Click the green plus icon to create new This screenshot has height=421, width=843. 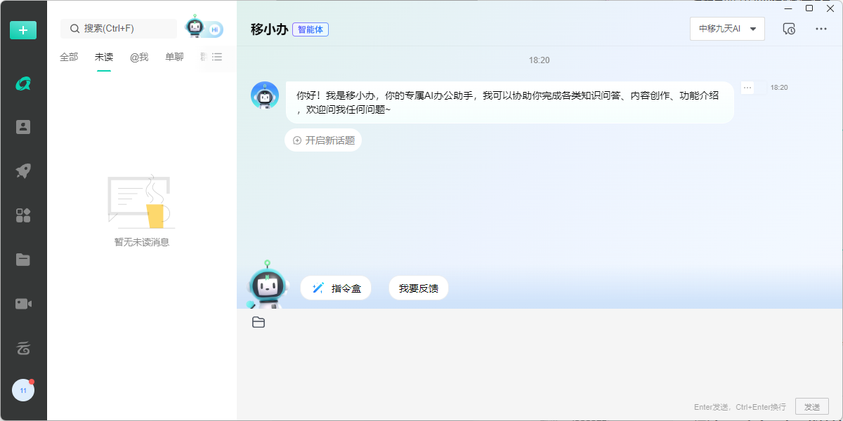click(23, 30)
